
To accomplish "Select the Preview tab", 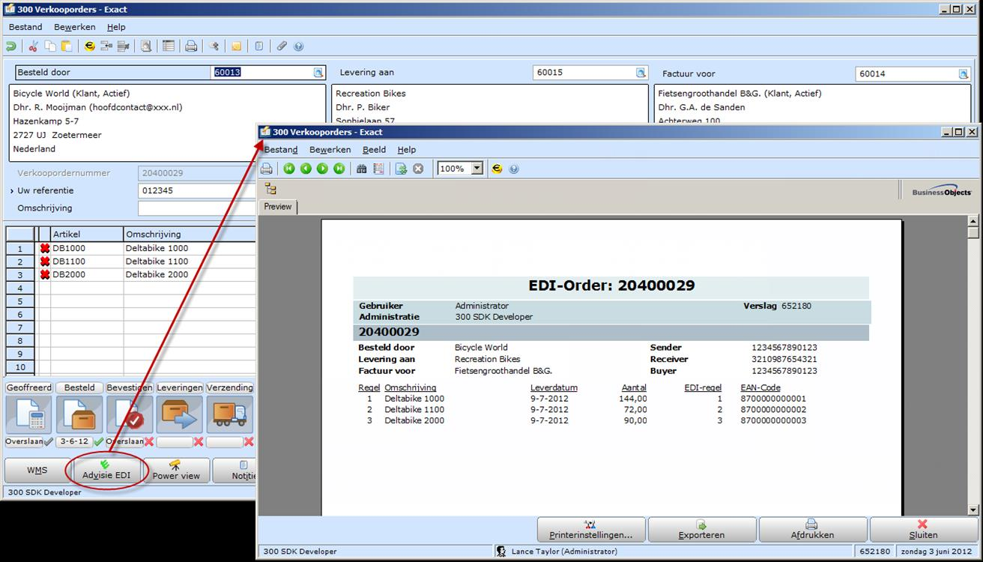I will [x=278, y=206].
